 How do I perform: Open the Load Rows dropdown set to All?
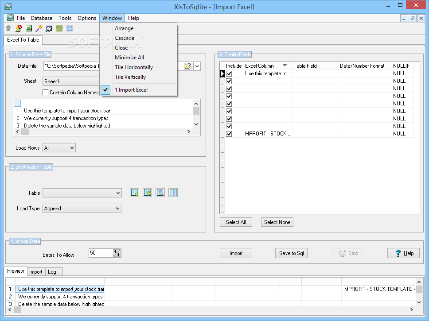click(x=59, y=147)
